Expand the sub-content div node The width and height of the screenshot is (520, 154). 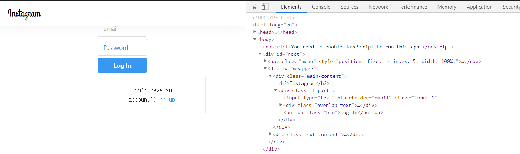pyautogui.click(x=270, y=134)
